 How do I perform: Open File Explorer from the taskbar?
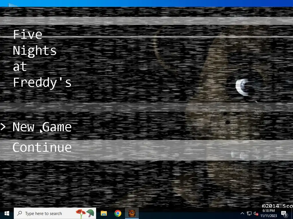pos(104,213)
